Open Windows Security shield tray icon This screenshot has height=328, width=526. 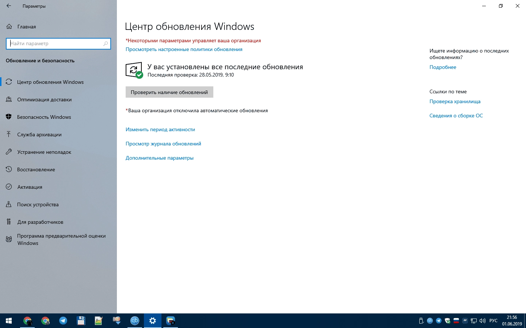click(447, 321)
